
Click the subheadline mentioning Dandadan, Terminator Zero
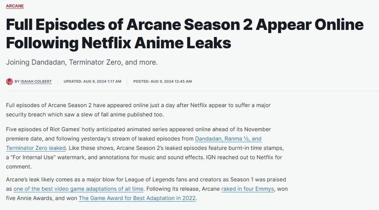coord(82,62)
